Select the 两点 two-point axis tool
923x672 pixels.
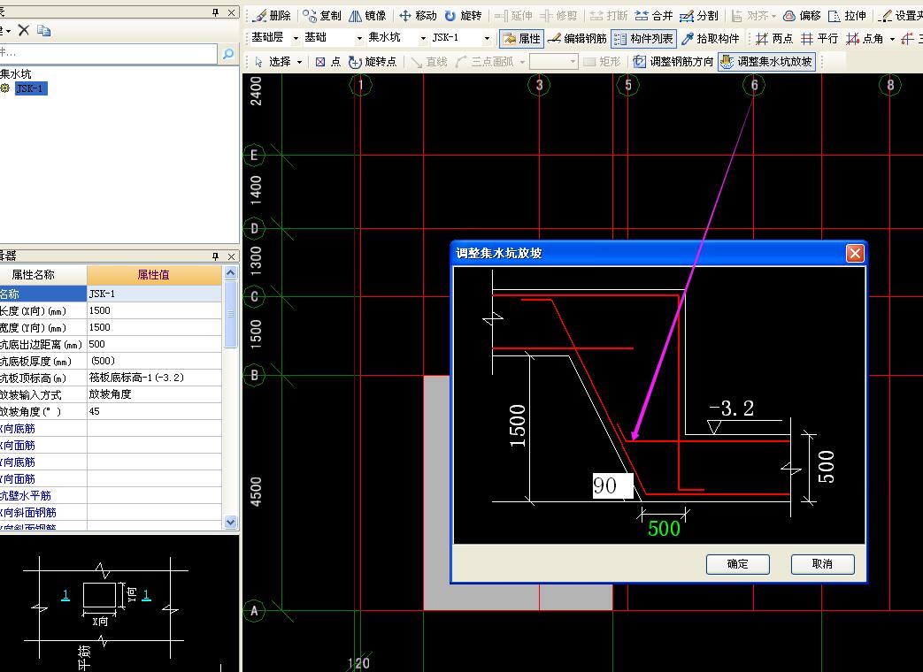pyautogui.click(x=774, y=39)
